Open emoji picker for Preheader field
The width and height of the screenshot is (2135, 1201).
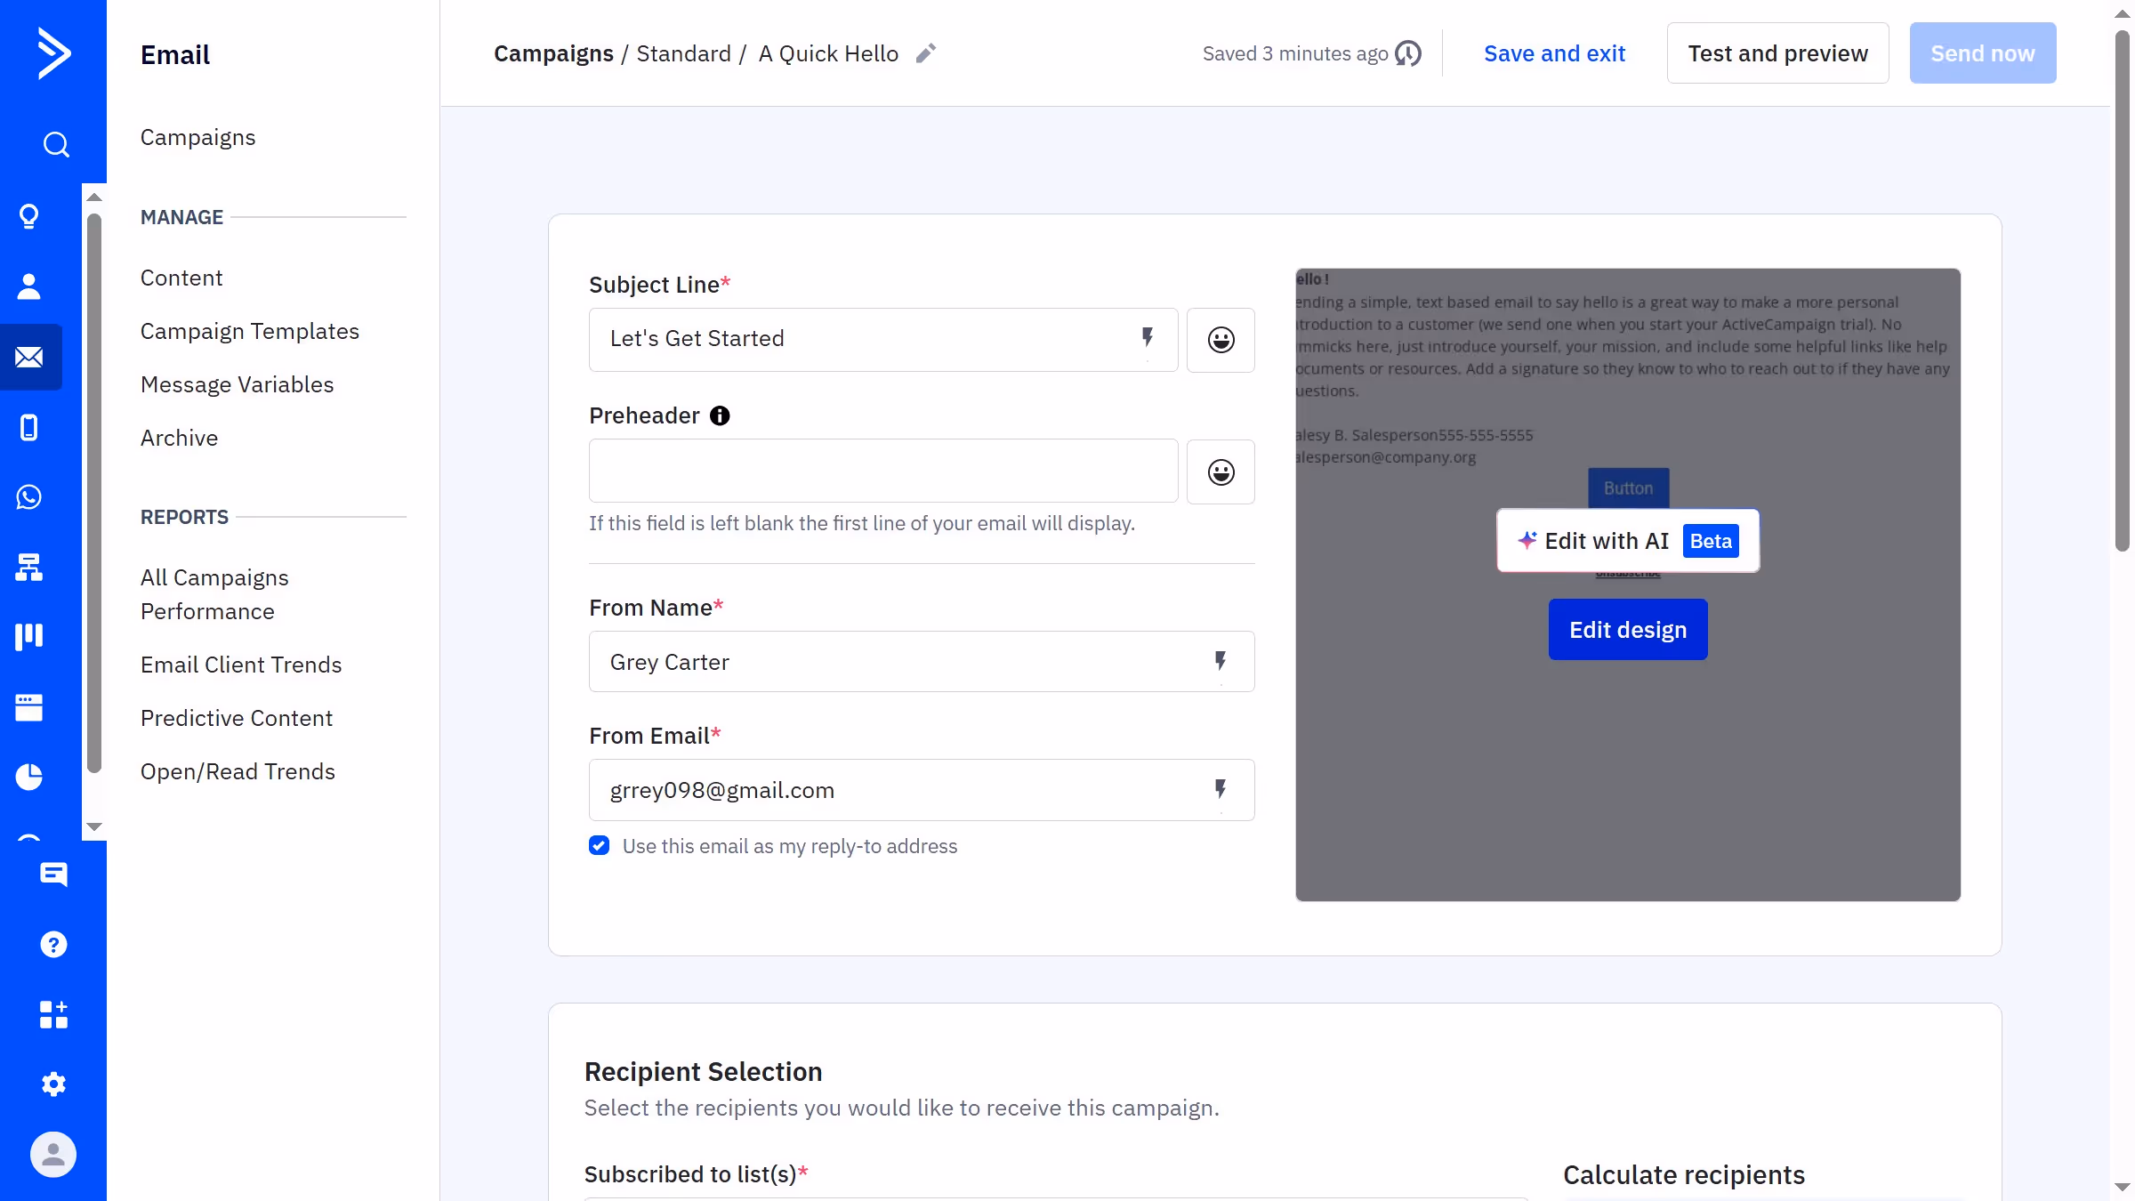(1221, 472)
